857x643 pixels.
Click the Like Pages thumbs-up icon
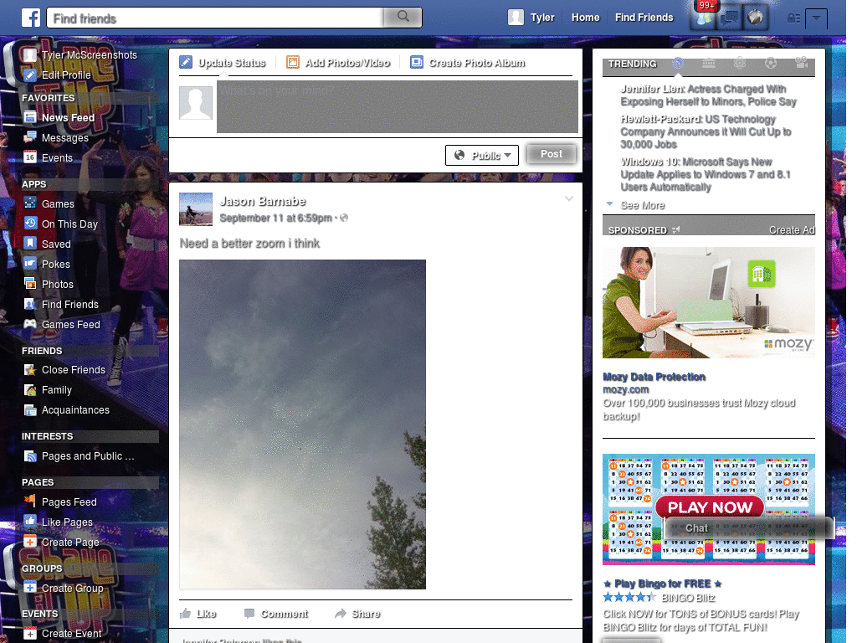point(30,521)
